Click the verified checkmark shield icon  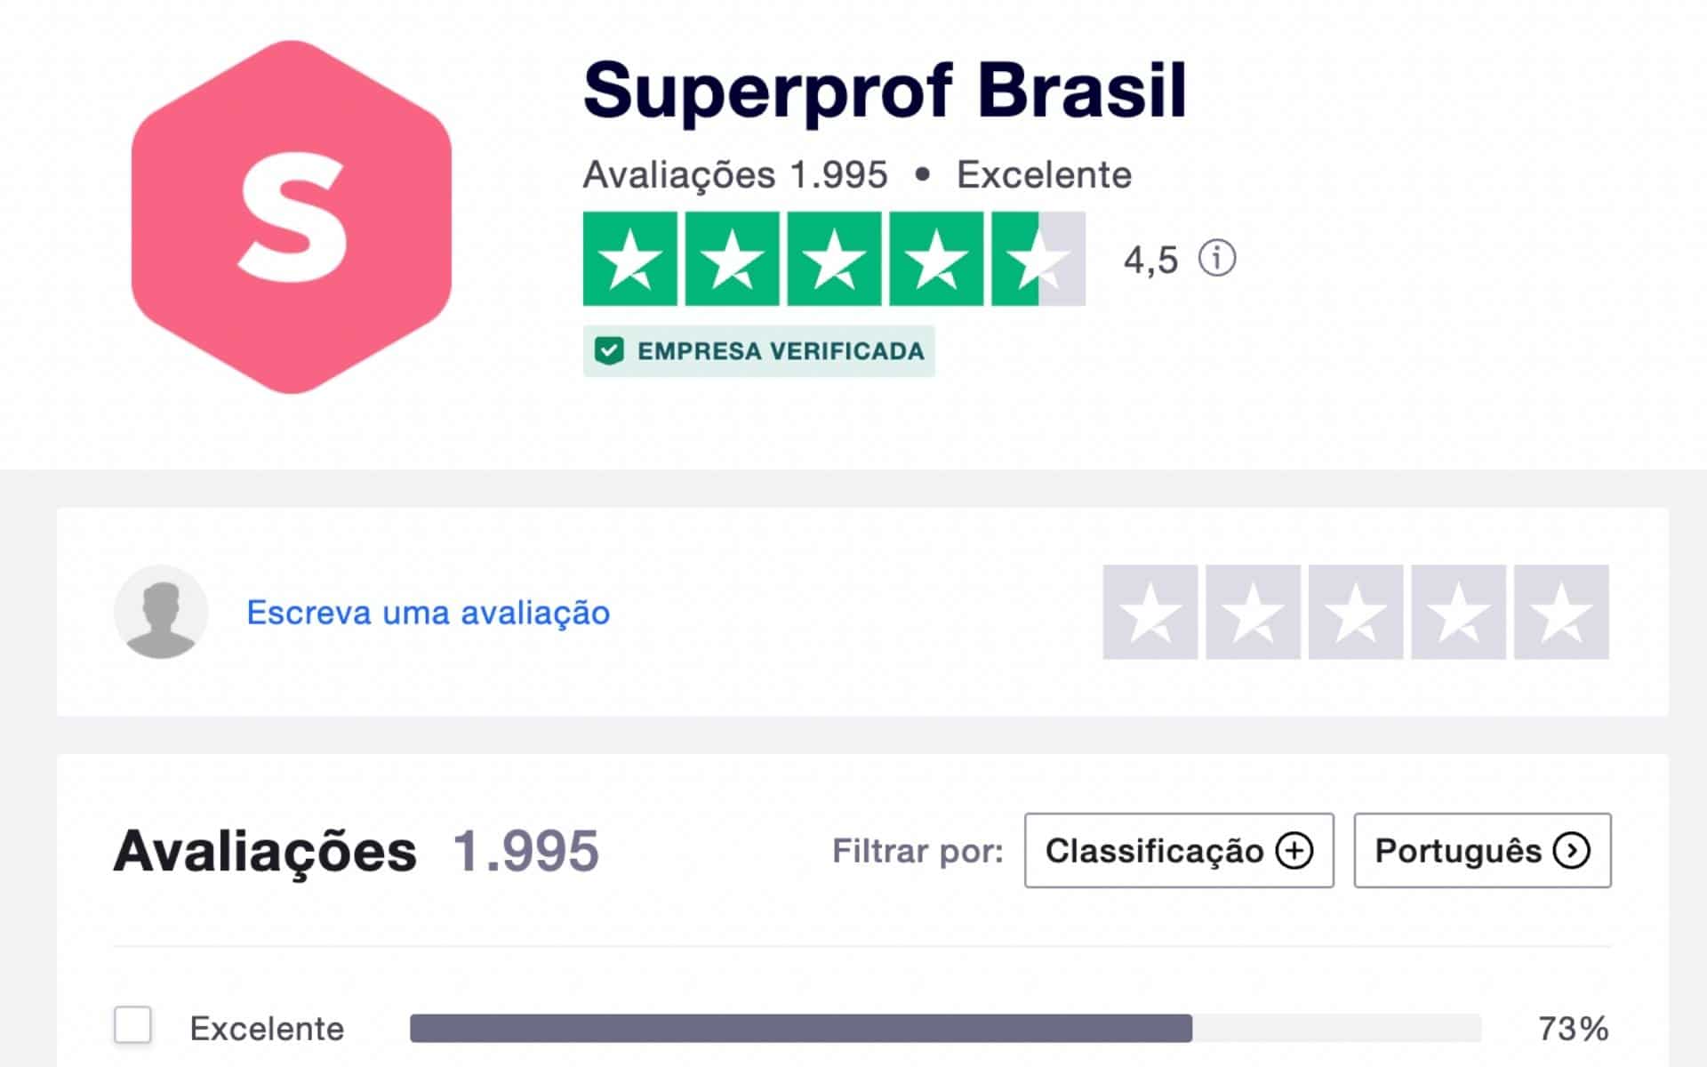609,350
